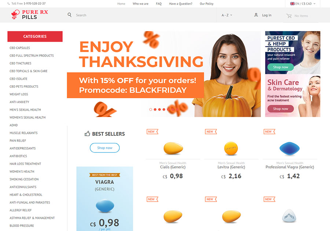Select the second carousel slide dot
The image size is (330, 231).
pyautogui.click(x=155, y=109)
